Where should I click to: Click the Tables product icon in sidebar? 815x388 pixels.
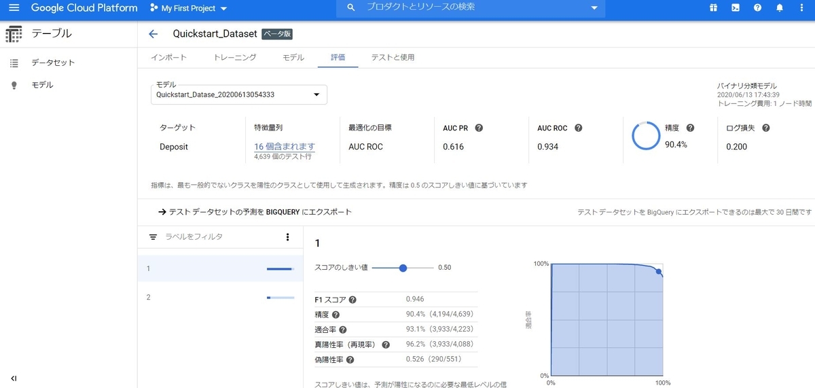click(14, 34)
